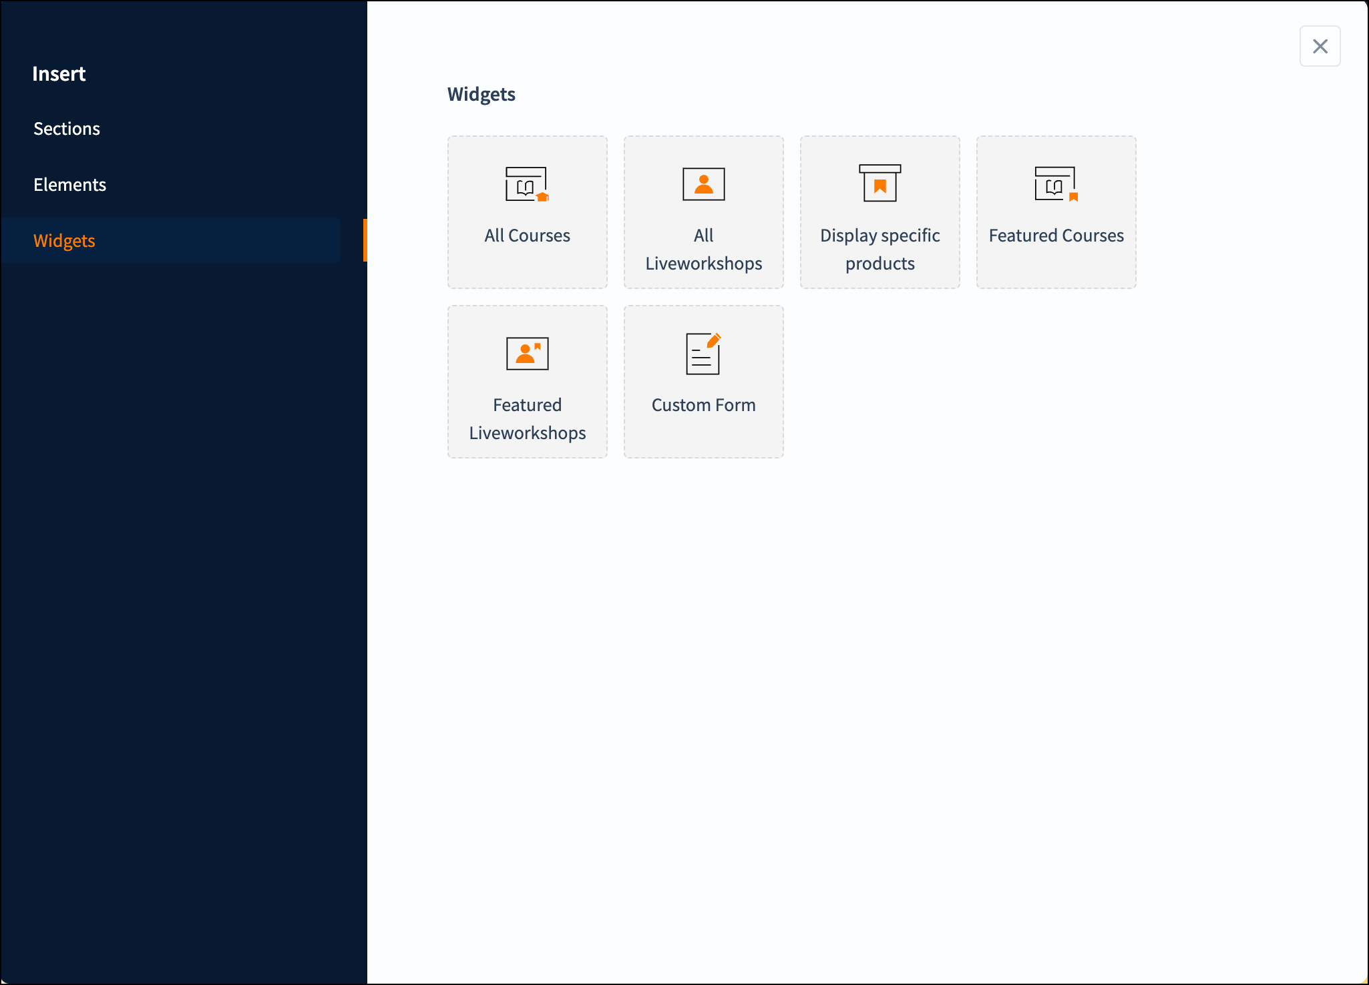
Task: Click the Featured Liveworkshops icon
Action: click(527, 354)
